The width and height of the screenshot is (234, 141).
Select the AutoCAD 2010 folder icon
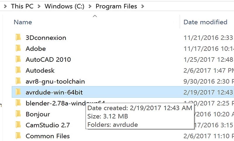[18, 59]
